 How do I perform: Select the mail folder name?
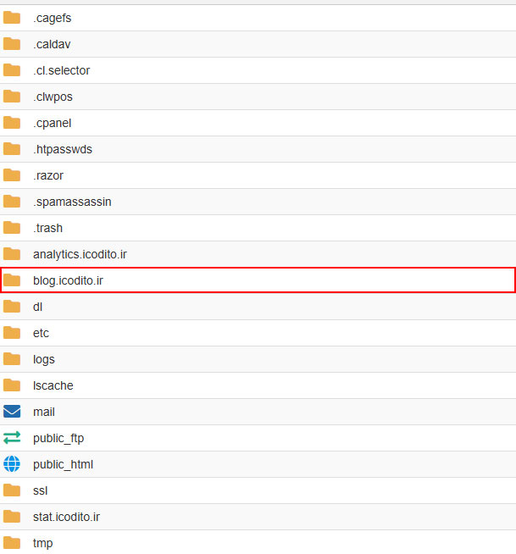(44, 412)
